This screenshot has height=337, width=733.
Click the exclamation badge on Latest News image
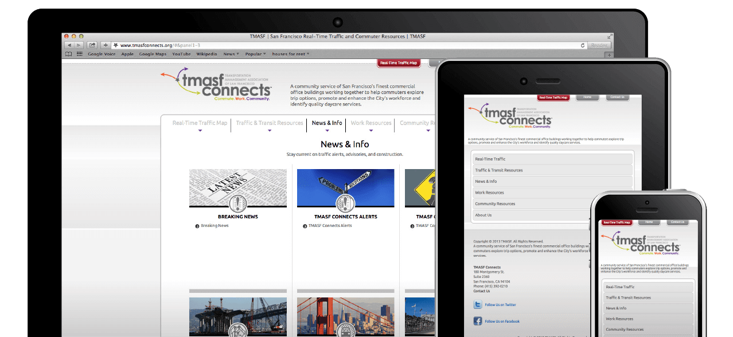237,203
